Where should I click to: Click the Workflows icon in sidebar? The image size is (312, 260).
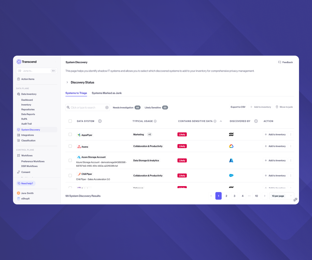[x=18, y=155]
